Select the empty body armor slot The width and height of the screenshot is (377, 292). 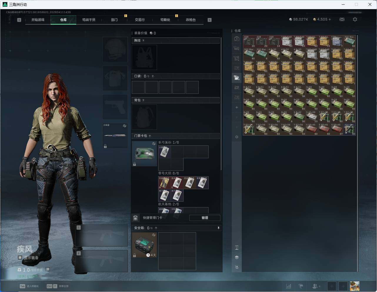click(115, 78)
